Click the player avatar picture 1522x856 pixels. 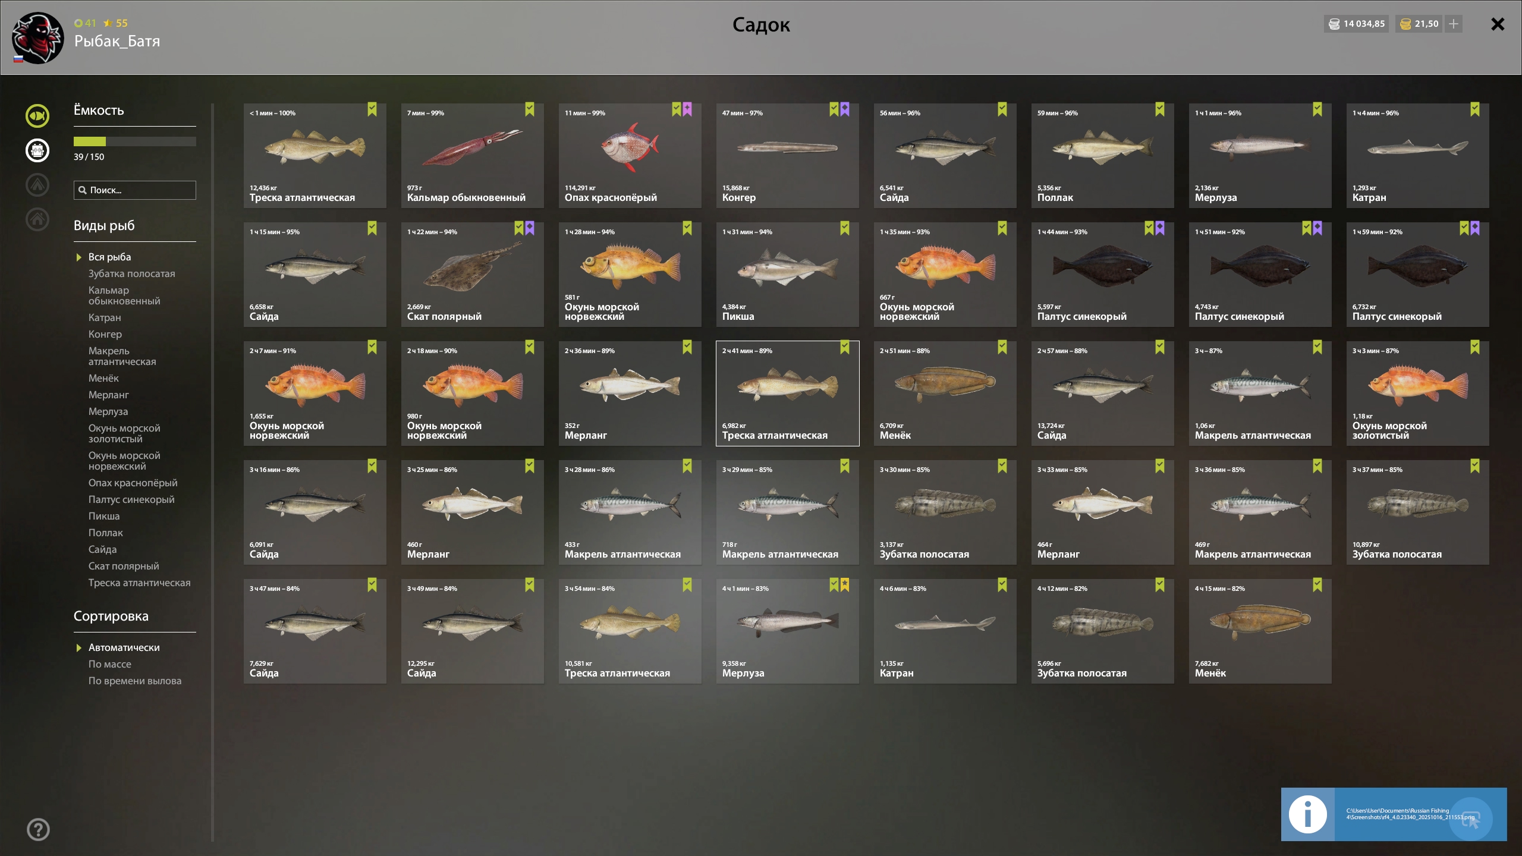[x=38, y=39]
